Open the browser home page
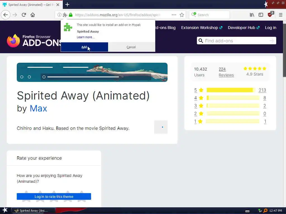This screenshot has width=286, height=214. (x=33, y=15)
